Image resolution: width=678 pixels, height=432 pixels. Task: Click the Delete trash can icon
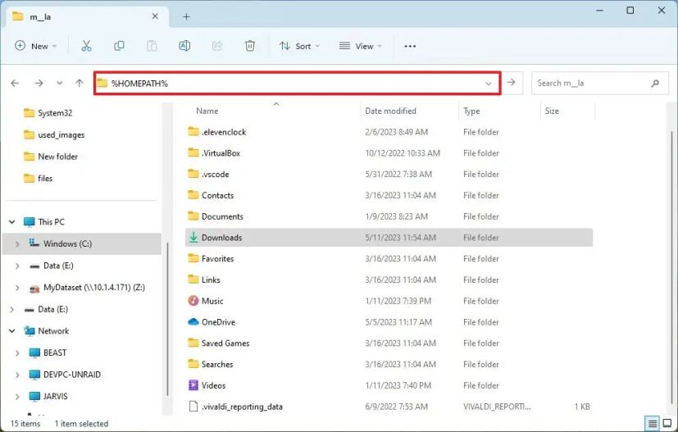(x=250, y=46)
